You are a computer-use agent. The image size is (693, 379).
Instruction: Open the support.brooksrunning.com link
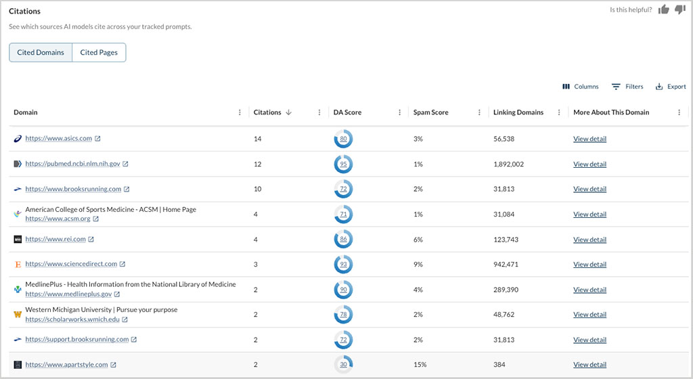(77, 339)
